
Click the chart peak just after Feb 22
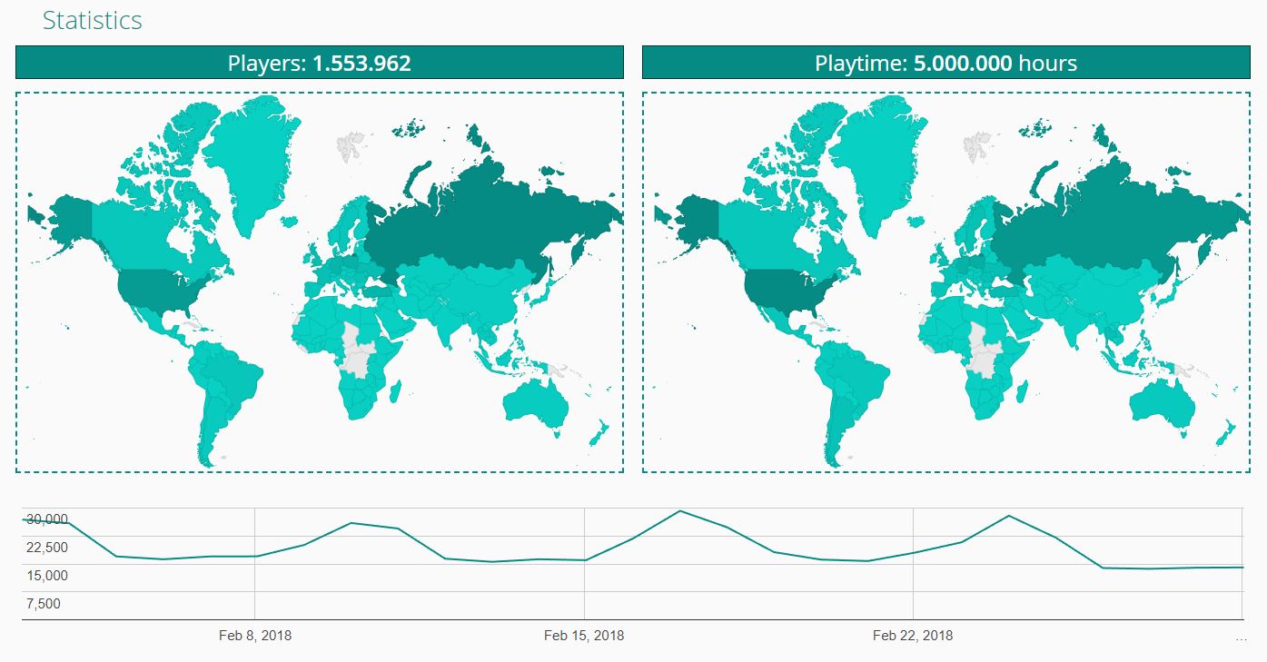1008,516
